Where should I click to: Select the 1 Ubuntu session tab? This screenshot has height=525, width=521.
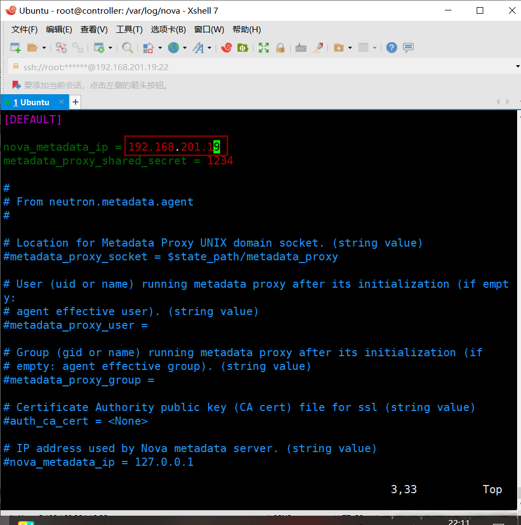point(31,102)
